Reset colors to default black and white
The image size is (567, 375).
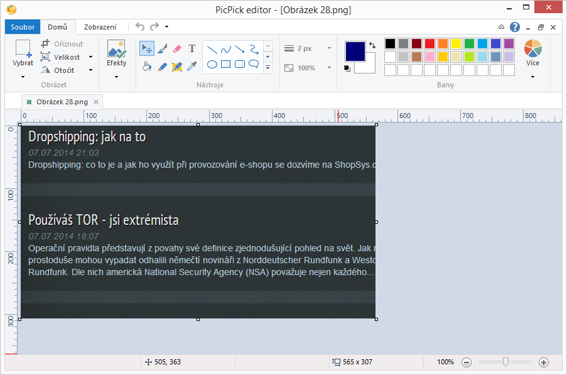pos(348,68)
